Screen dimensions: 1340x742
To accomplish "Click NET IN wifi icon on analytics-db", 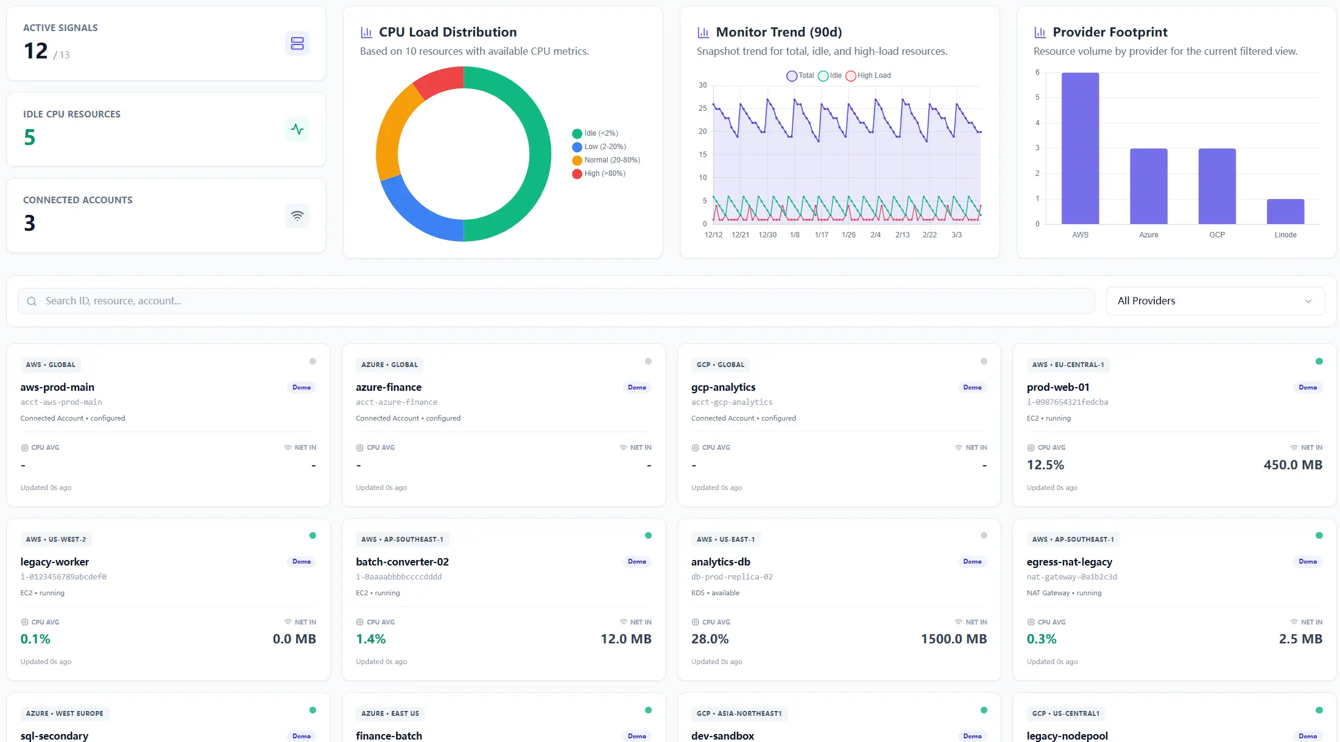I will pos(959,622).
